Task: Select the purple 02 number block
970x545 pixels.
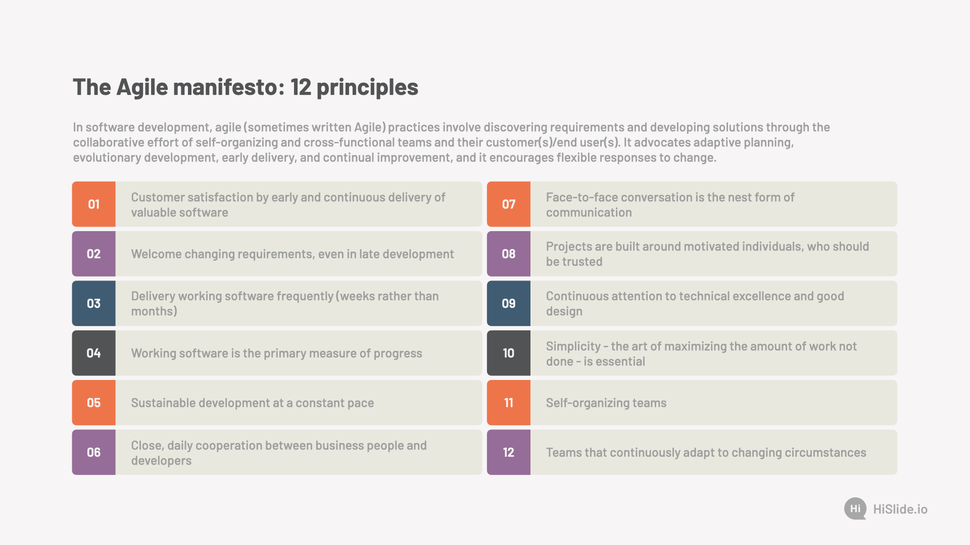Action: click(x=93, y=254)
